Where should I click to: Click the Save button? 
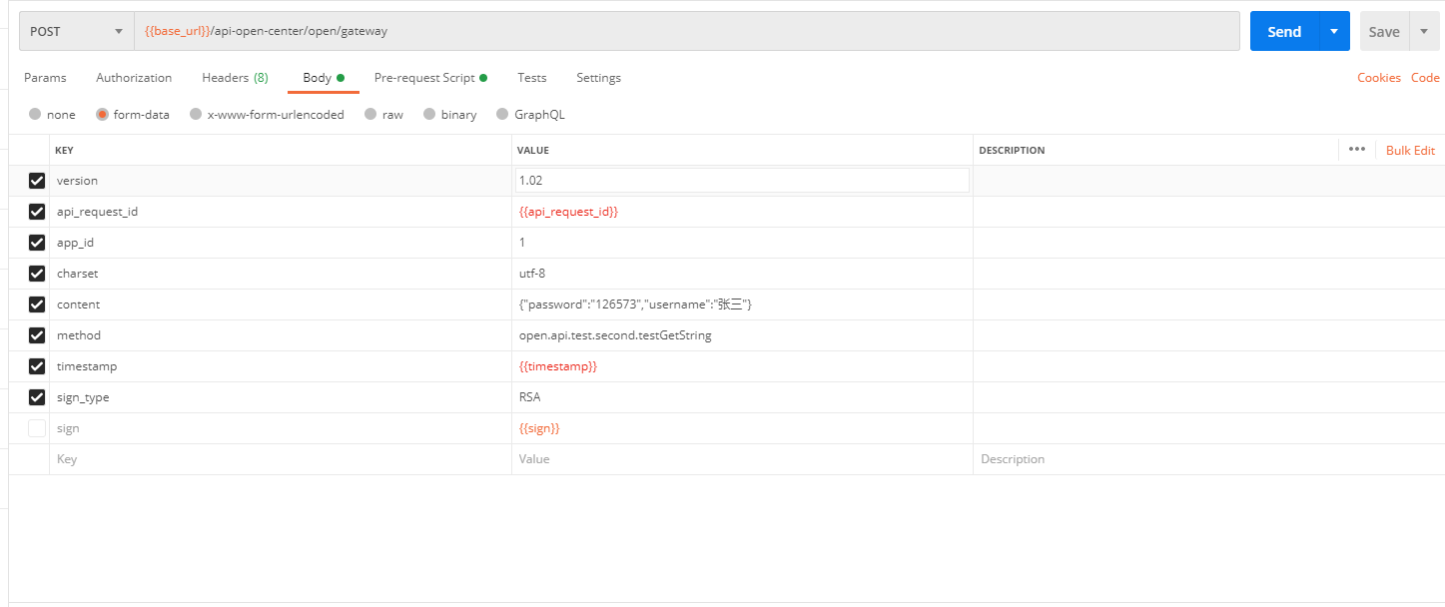[1383, 31]
